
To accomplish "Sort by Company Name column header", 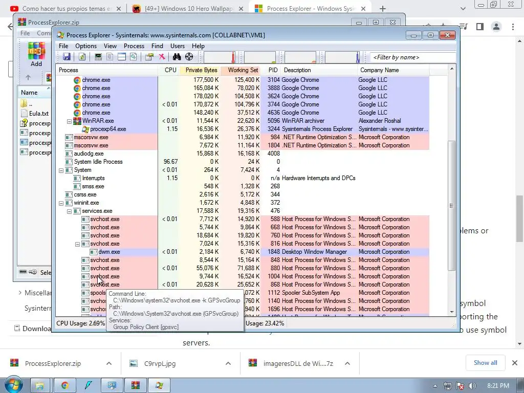I will 394,70.
